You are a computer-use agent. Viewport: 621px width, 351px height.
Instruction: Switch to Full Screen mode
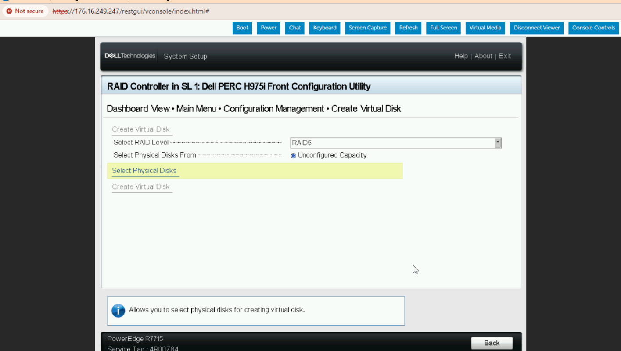443,28
